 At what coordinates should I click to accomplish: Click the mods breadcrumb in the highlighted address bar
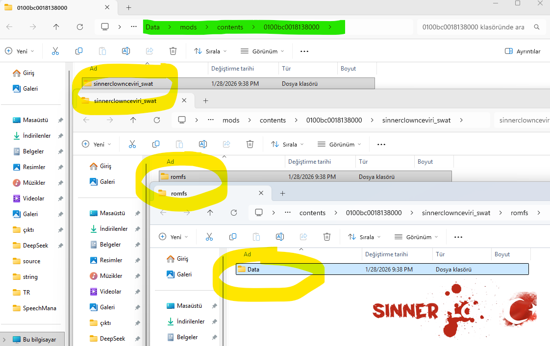188,27
